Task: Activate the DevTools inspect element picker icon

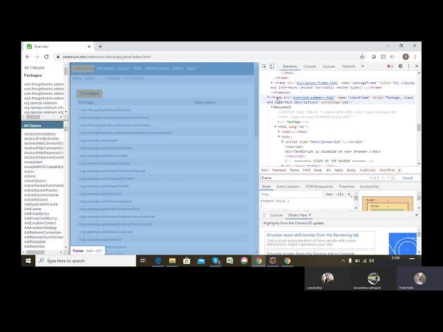Action: 264,66
